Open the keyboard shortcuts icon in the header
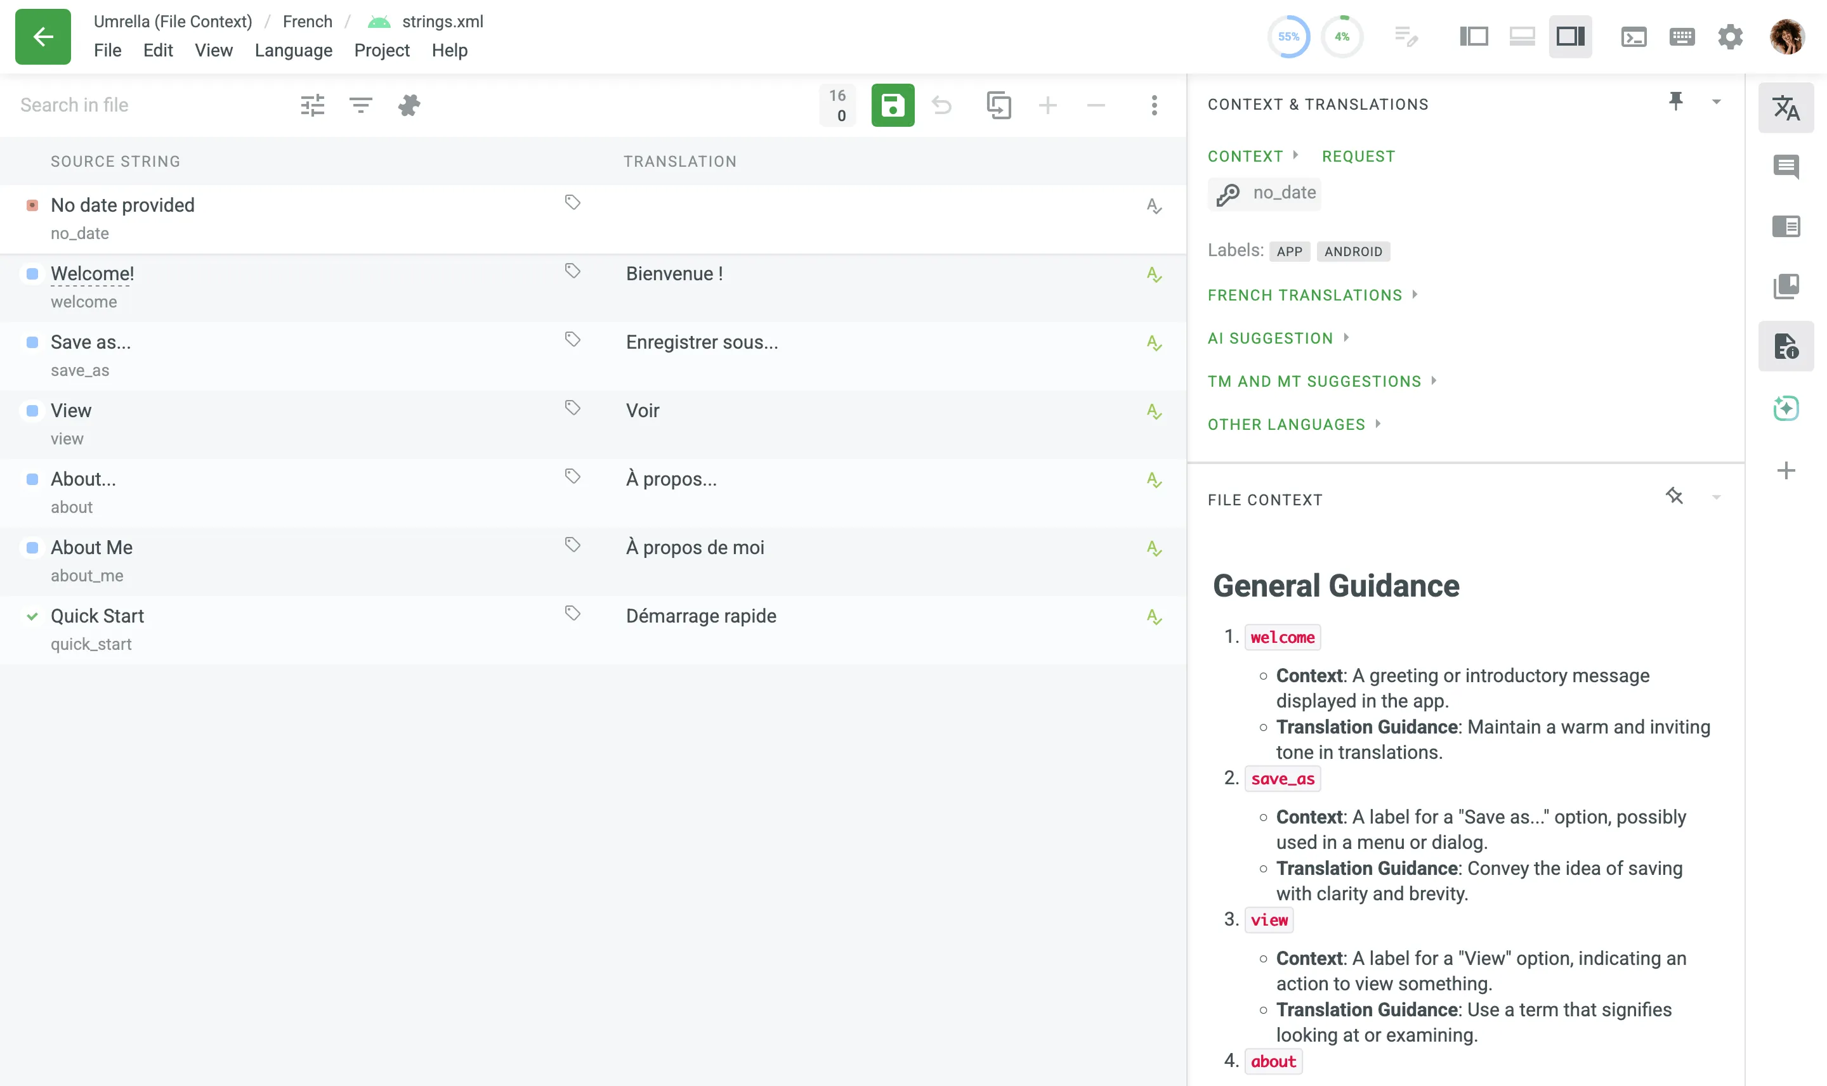This screenshot has height=1086, width=1827. [x=1682, y=36]
